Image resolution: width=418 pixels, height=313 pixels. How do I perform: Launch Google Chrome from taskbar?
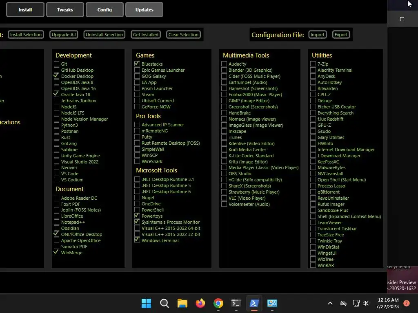(x=218, y=303)
